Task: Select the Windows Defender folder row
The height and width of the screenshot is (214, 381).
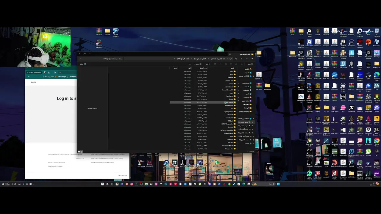Action: (203, 146)
